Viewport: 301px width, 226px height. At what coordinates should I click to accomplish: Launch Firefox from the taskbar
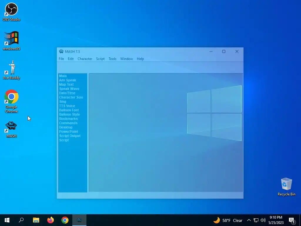click(x=51, y=220)
